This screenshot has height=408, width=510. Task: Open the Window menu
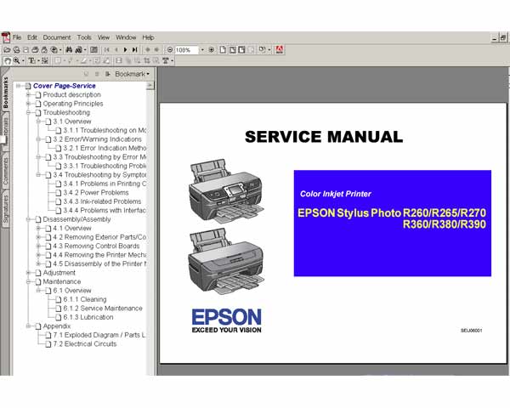(x=126, y=37)
